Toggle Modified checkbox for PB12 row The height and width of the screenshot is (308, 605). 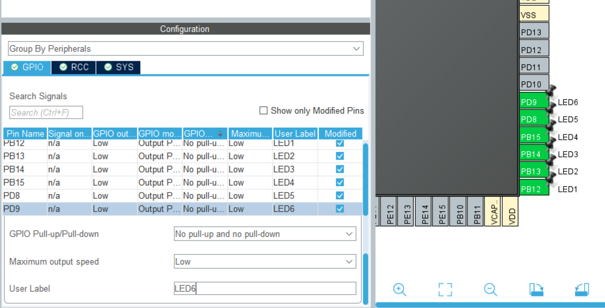[340, 143]
